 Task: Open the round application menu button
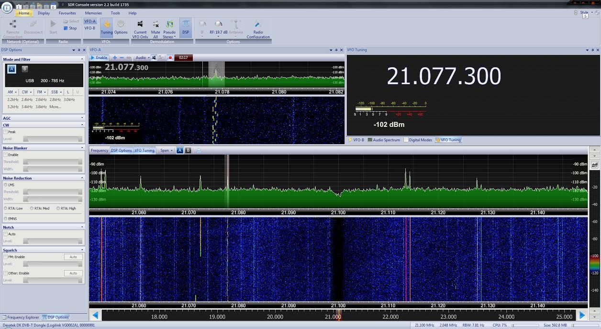pos(7,9)
